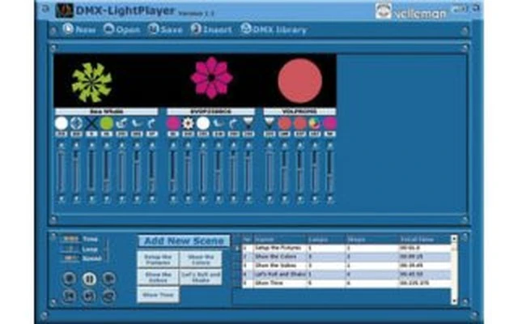This screenshot has height=324, width=518.
Task: Click the red circle icon next to the color wheel
Action: (x=299, y=123)
